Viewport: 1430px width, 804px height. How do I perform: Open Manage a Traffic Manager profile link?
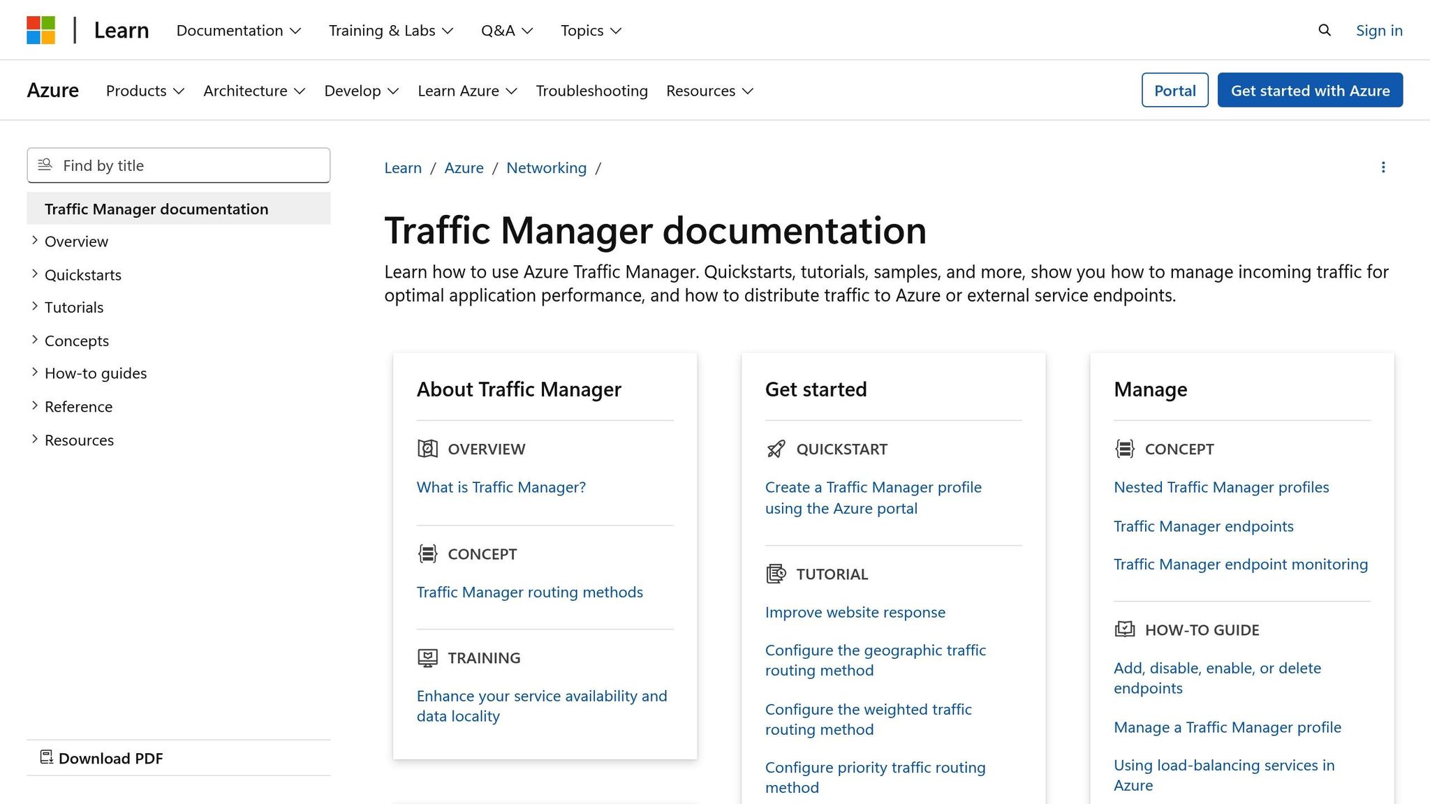point(1227,727)
